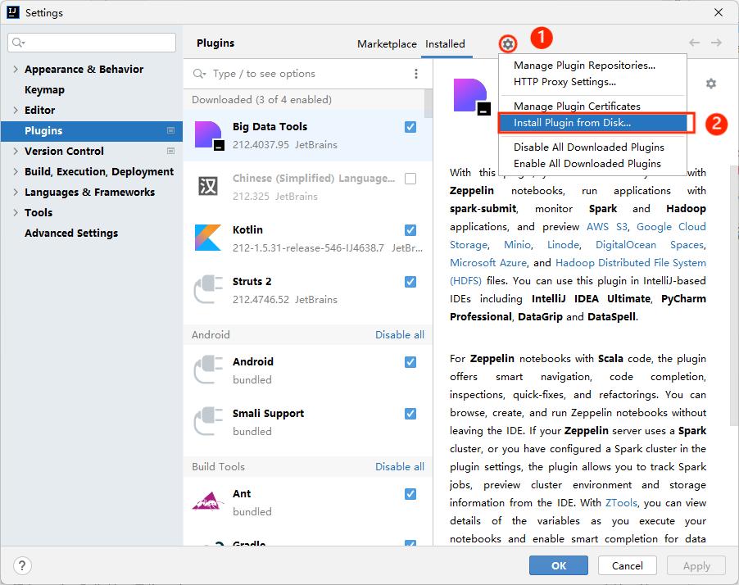This screenshot has height=585, width=739.
Task: Enable the Chinese (Simplified) Language plugin checkbox
Action: 410,179
